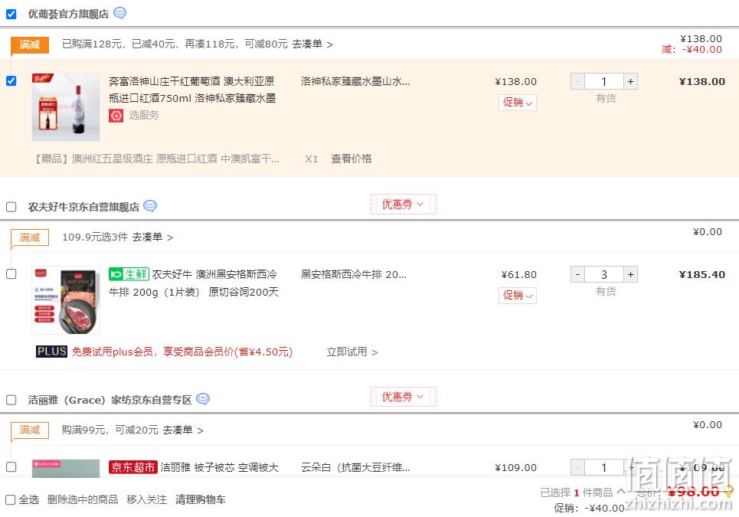Screen dimensions: 739x517
Task: Click quantity field of 洁丽雅 被子
Action: pos(604,467)
